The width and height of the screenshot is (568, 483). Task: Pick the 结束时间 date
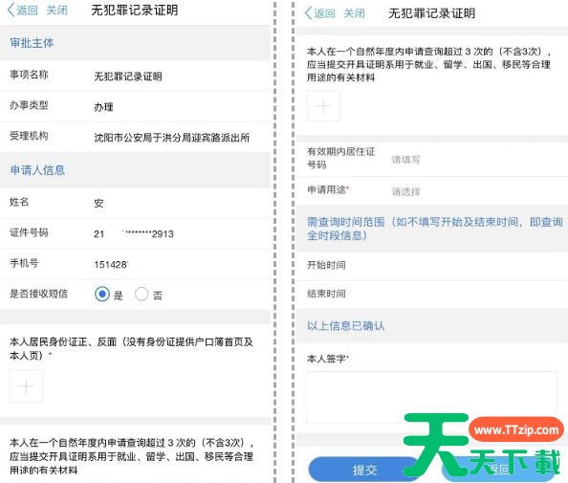[432, 294]
